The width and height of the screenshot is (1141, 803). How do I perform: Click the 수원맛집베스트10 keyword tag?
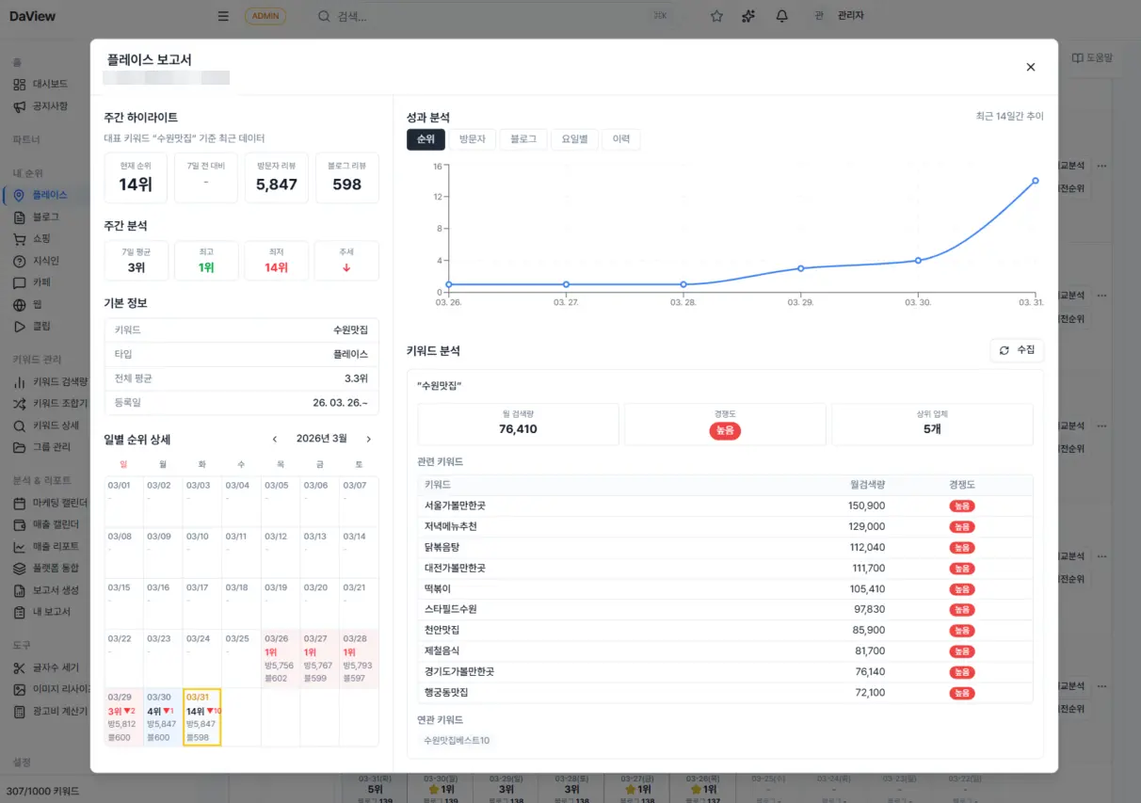tap(457, 740)
